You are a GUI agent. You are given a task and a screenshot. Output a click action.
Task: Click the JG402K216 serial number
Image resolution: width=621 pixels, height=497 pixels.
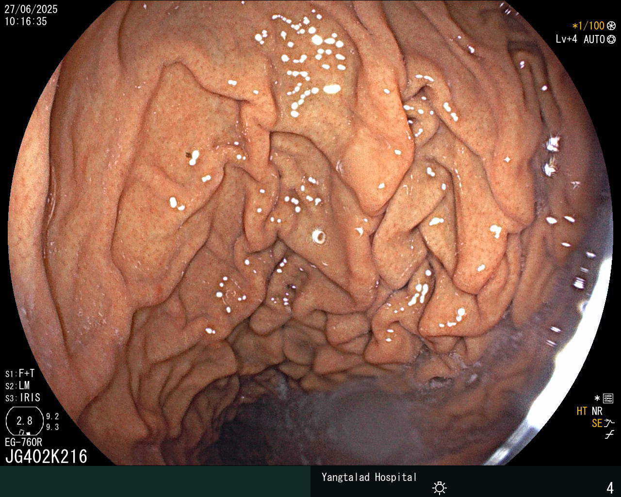pos(46,456)
